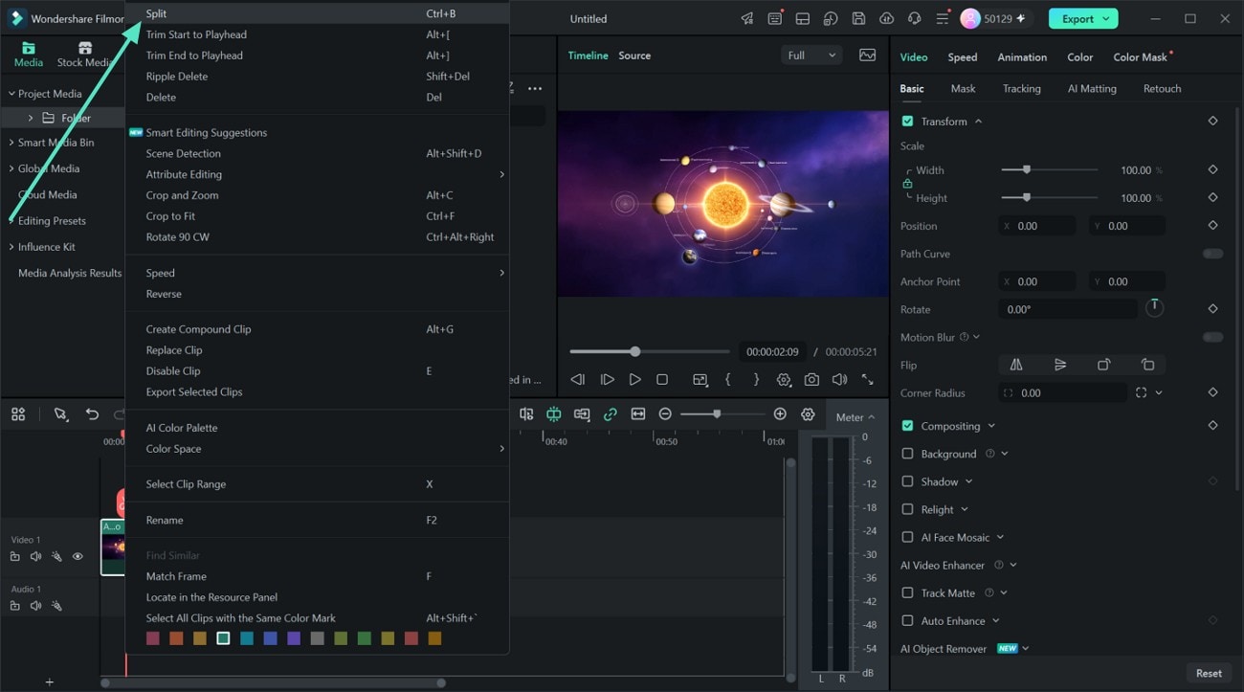1244x692 pixels.
Task: Mute the Video 1 track
Action: [35, 556]
